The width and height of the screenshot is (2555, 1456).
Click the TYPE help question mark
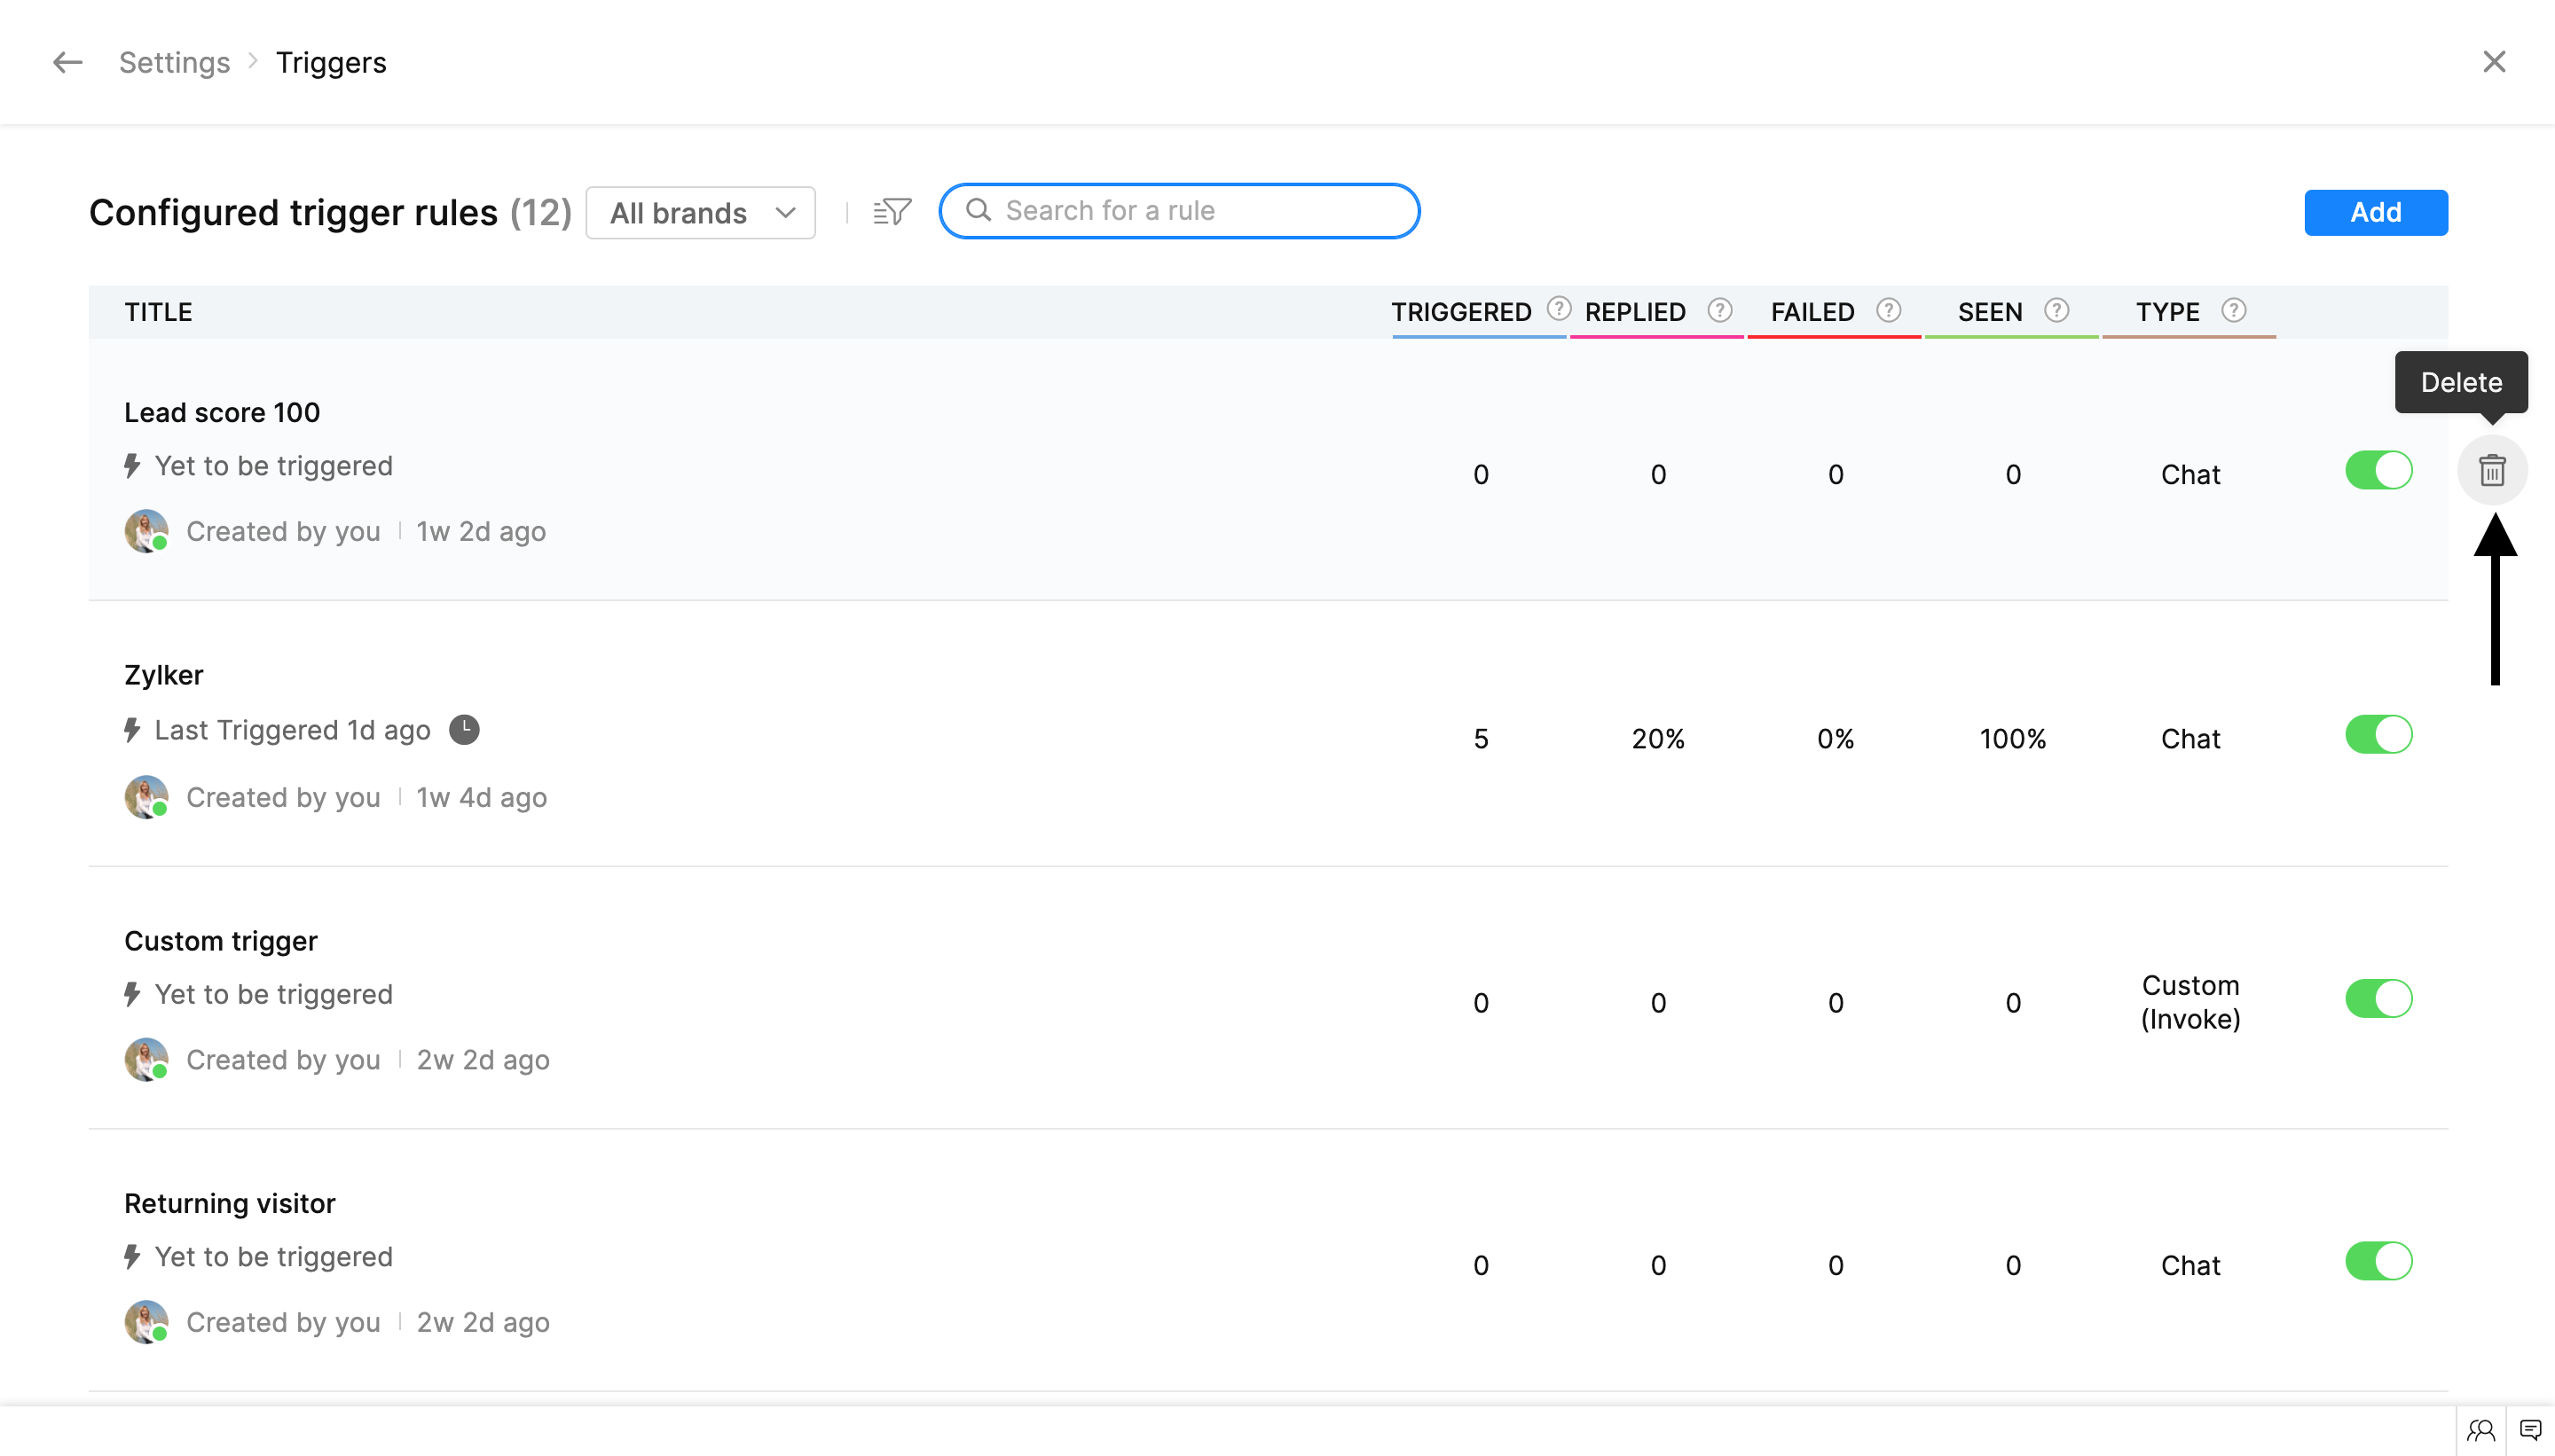pyautogui.click(x=2233, y=310)
